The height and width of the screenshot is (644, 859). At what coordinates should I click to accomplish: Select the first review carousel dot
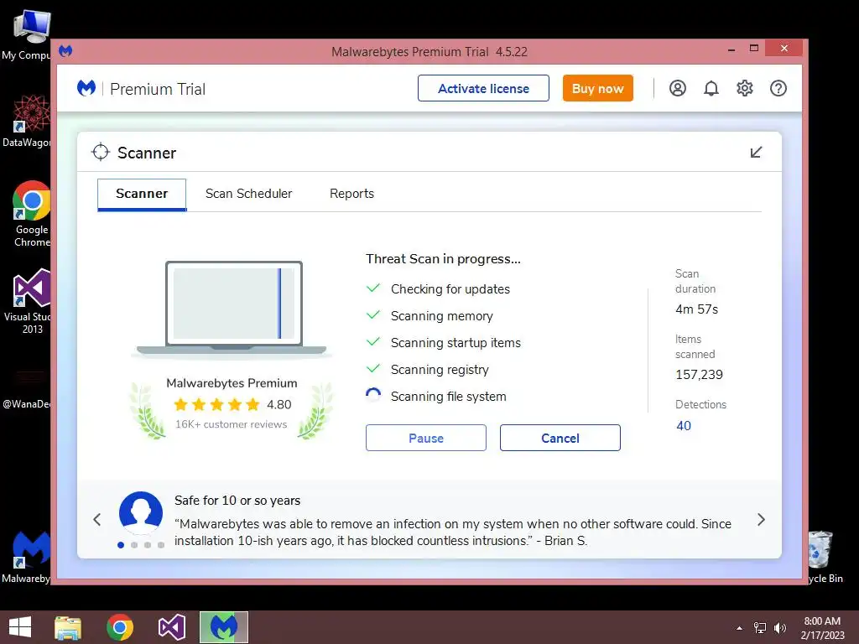[121, 545]
